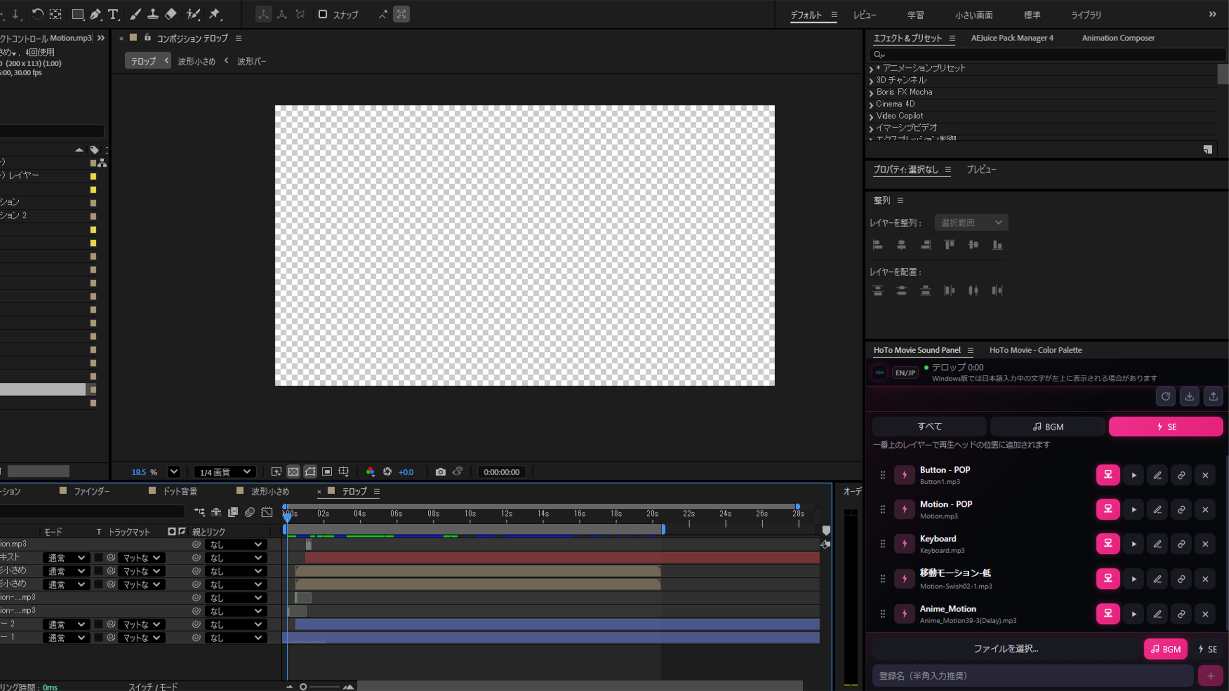Toggle the frame blending switch in the timeline
The width and height of the screenshot is (1229, 691).
click(233, 512)
